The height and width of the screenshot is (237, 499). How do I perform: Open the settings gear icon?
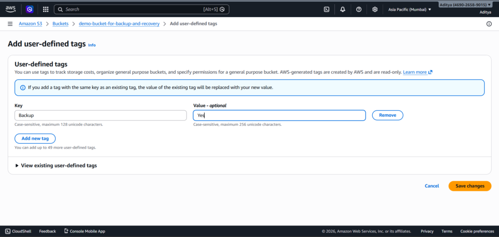375,9
